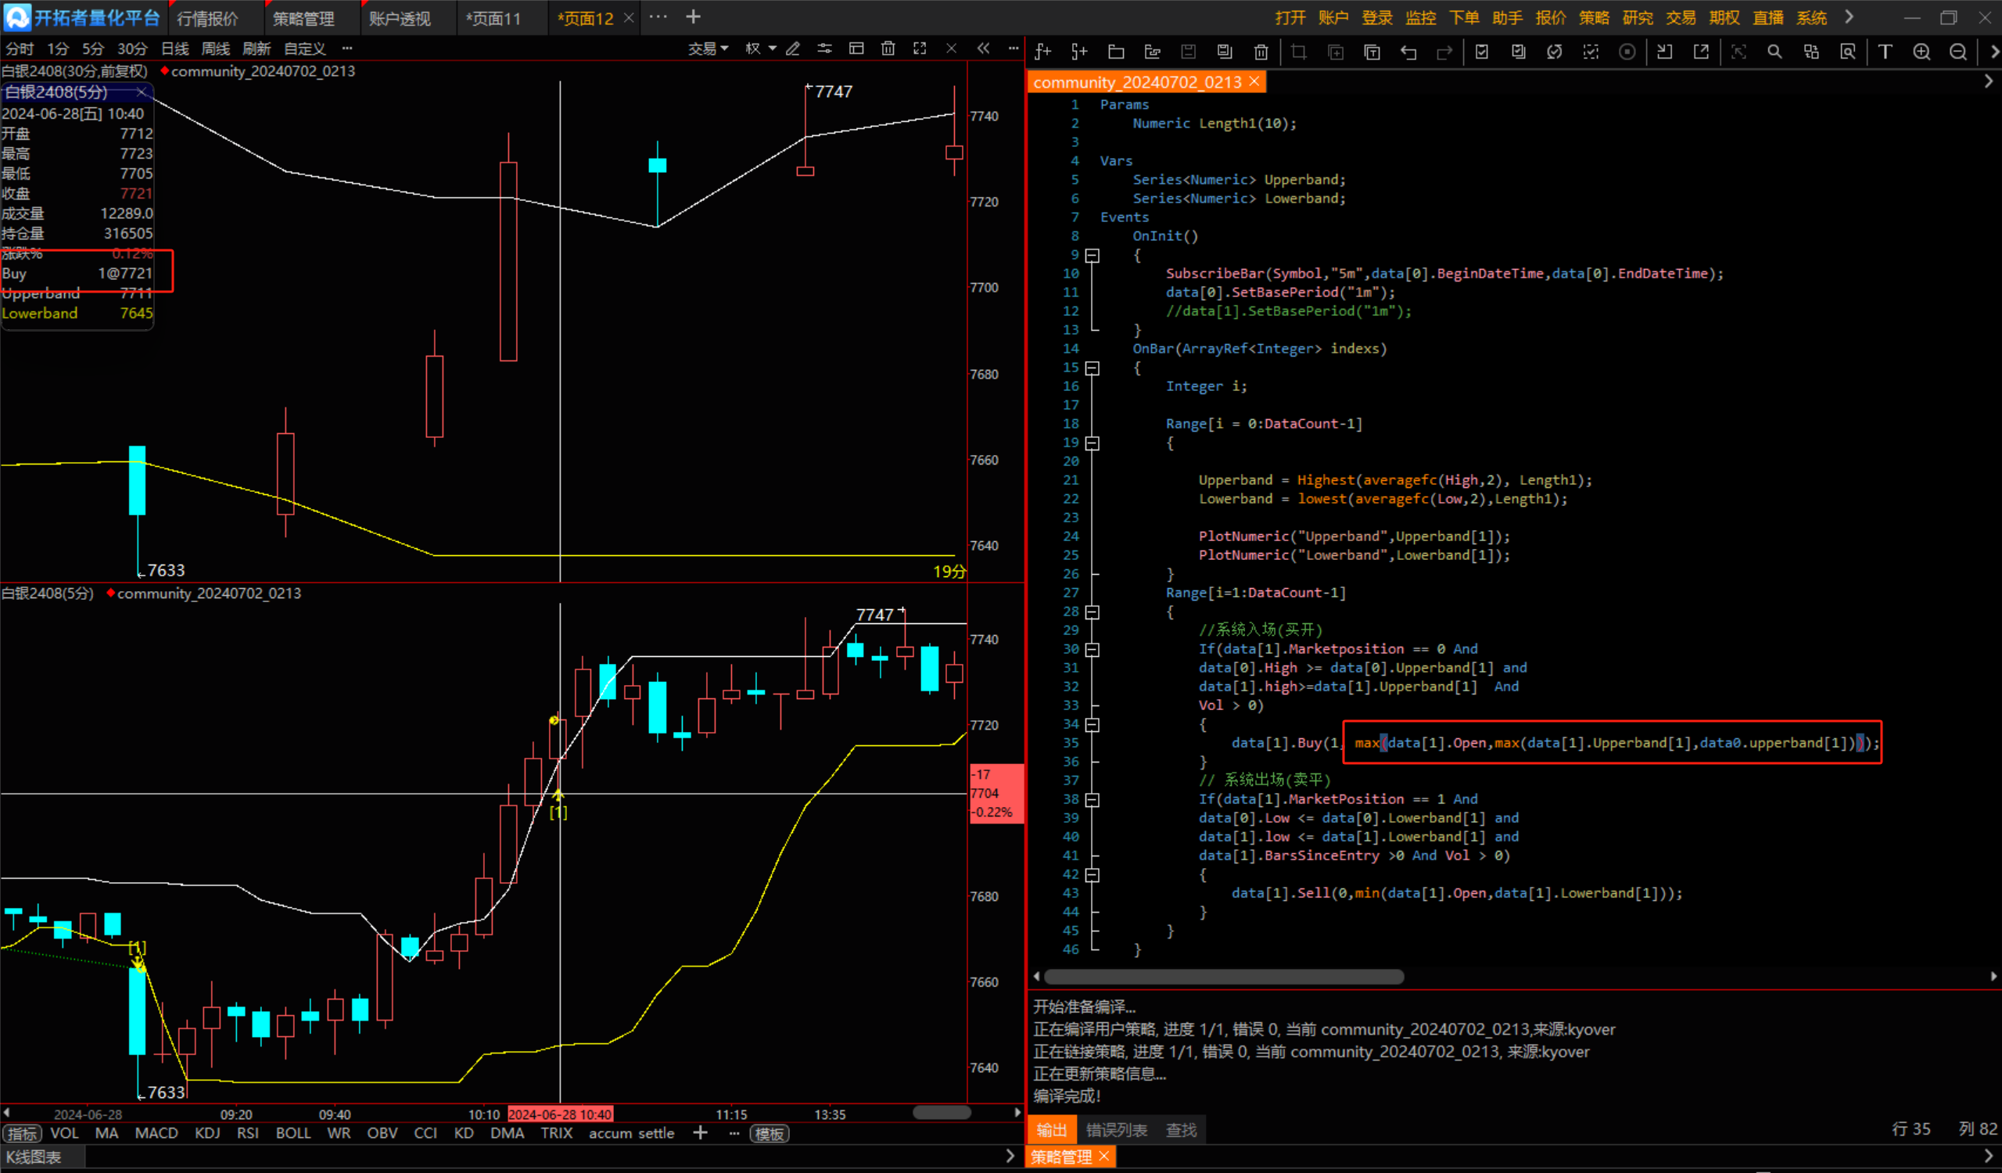Redo the edit with right arrow icon
Viewport: 2002px width, 1173px height.
[x=1444, y=52]
